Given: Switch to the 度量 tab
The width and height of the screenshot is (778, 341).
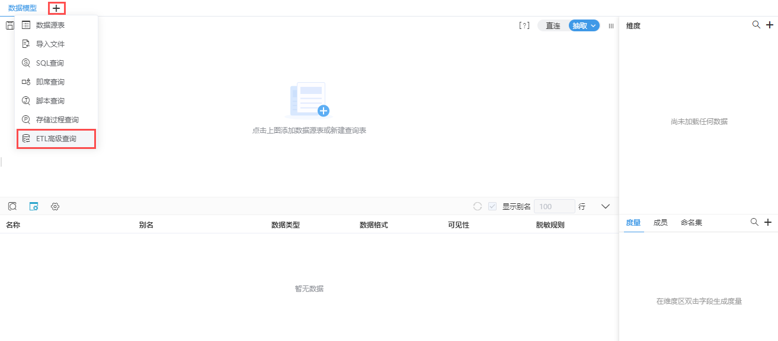Looking at the screenshot, I should point(633,222).
